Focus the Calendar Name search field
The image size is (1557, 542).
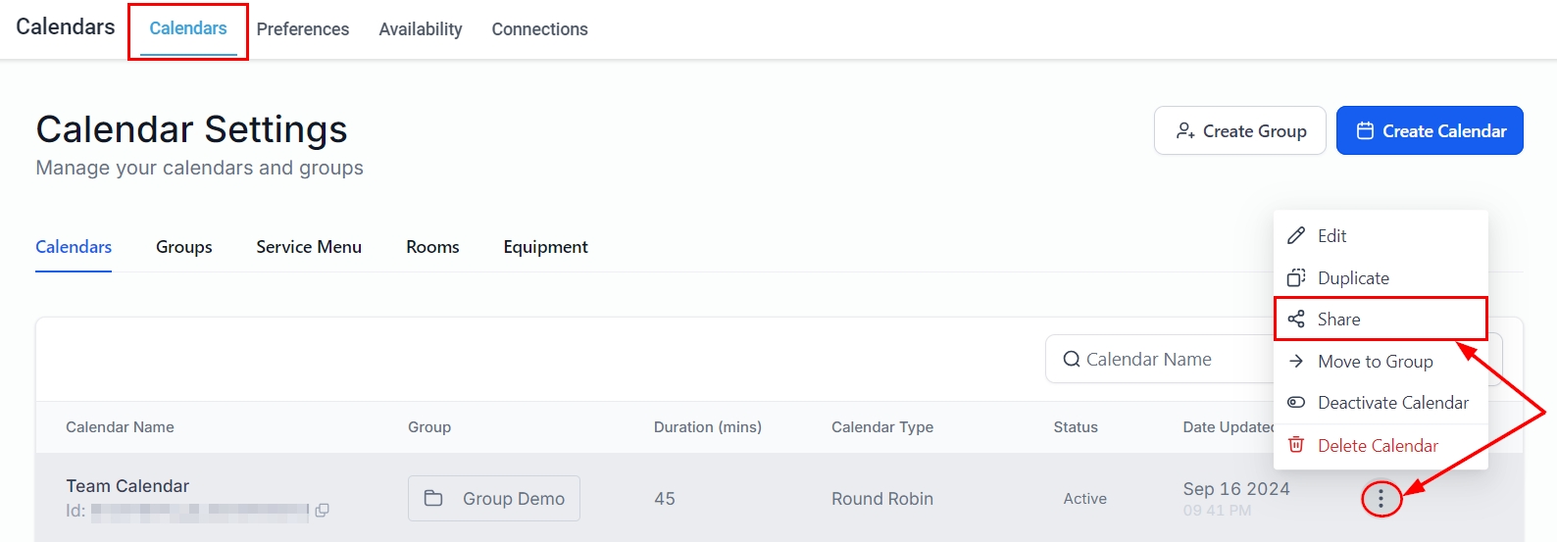click(x=1167, y=360)
